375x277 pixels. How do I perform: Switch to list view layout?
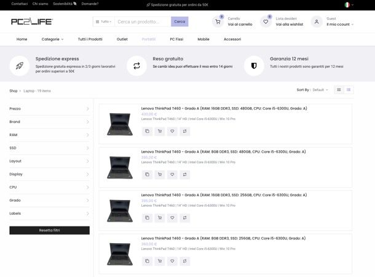coord(349,90)
